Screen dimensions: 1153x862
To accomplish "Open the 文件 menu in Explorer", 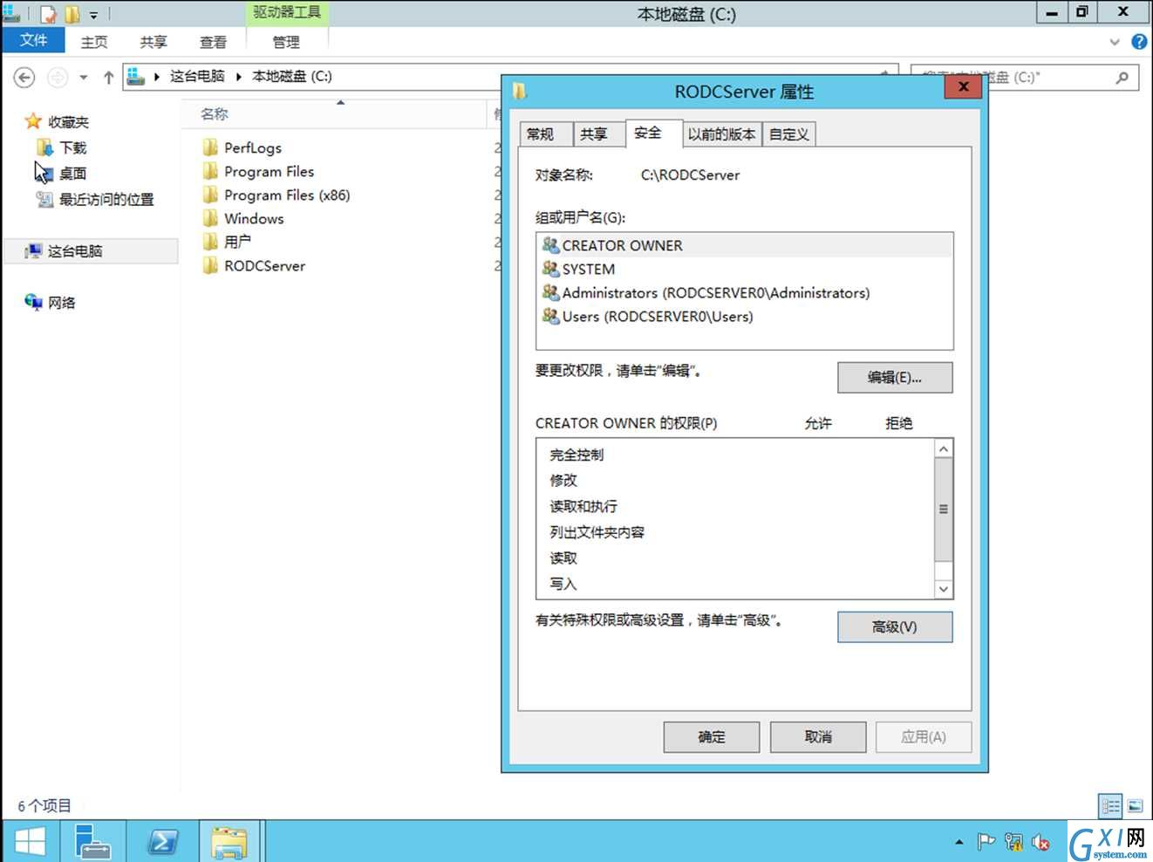I will (x=33, y=40).
